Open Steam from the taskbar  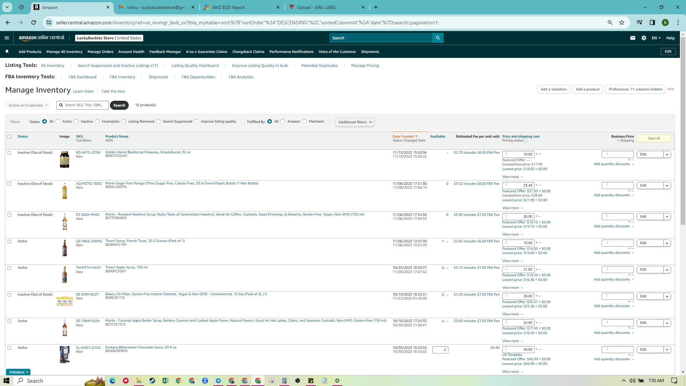pyautogui.click(x=152, y=381)
